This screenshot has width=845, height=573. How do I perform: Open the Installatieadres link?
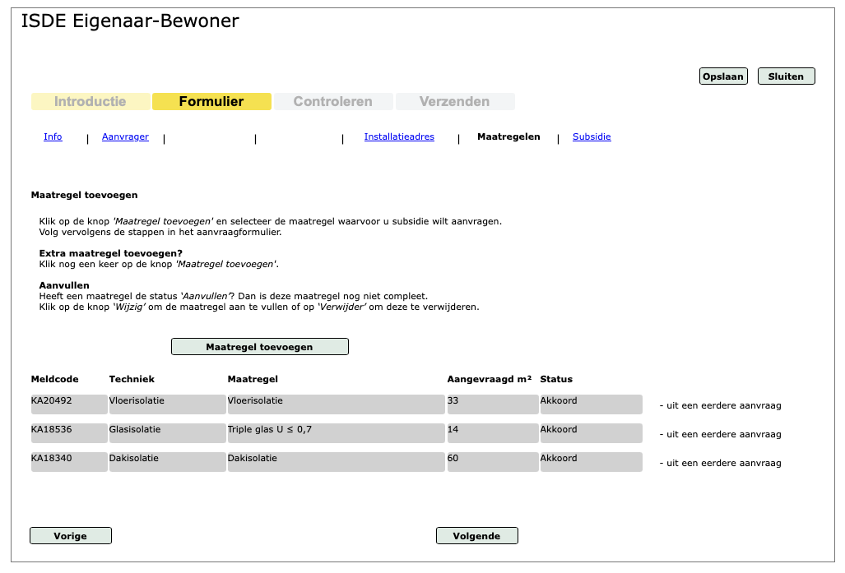point(399,137)
